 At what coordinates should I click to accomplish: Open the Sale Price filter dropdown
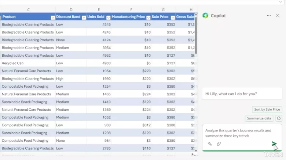(x=173, y=17)
